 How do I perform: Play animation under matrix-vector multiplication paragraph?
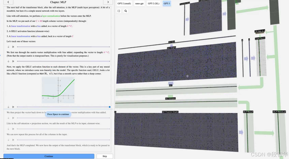[13, 61]
